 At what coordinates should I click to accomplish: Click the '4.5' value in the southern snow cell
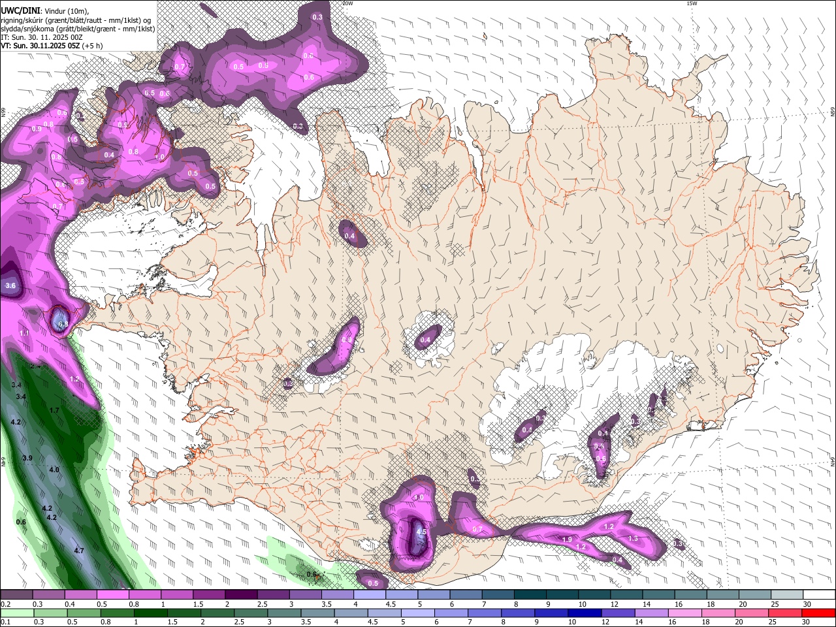(x=421, y=532)
